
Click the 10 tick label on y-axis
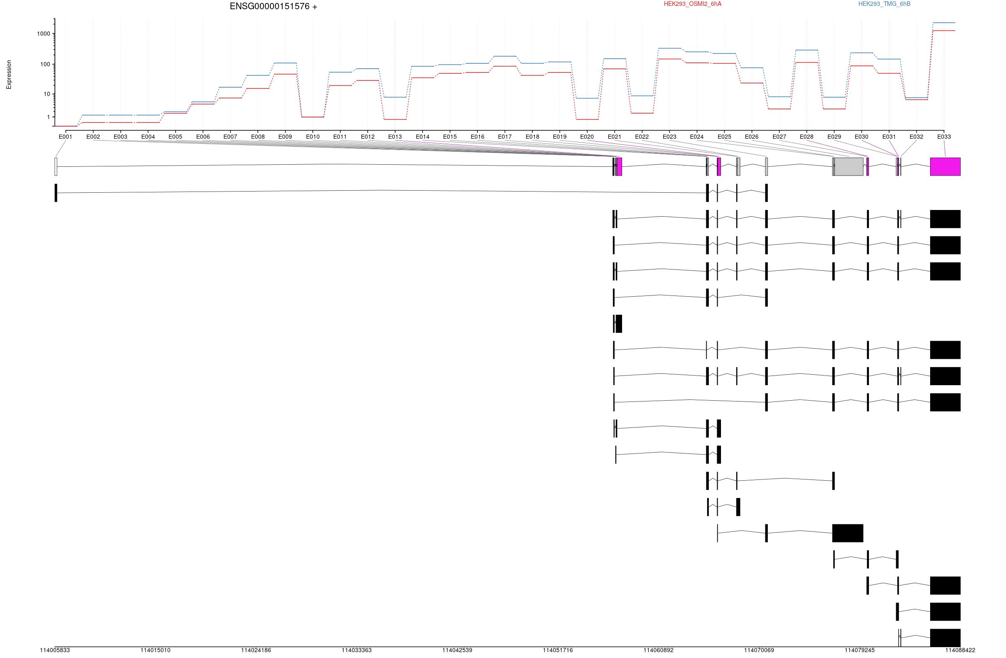(47, 94)
